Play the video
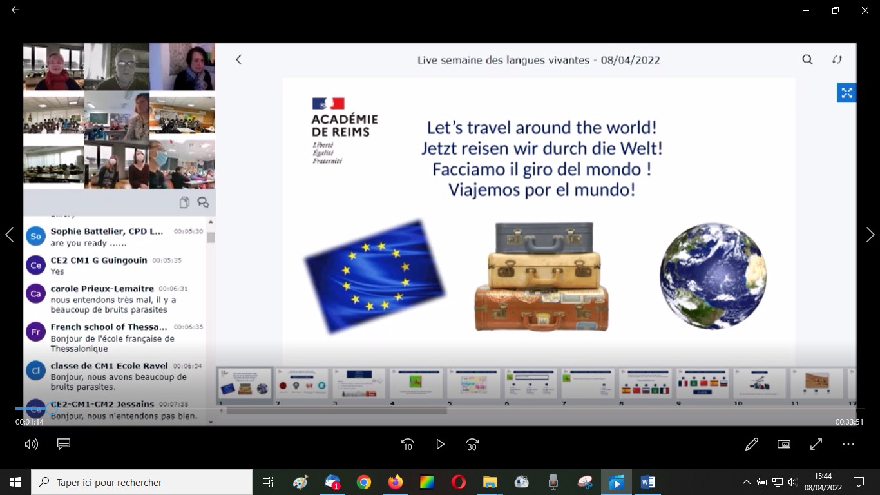Image resolution: width=880 pixels, height=495 pixels. tap(440, 444)
